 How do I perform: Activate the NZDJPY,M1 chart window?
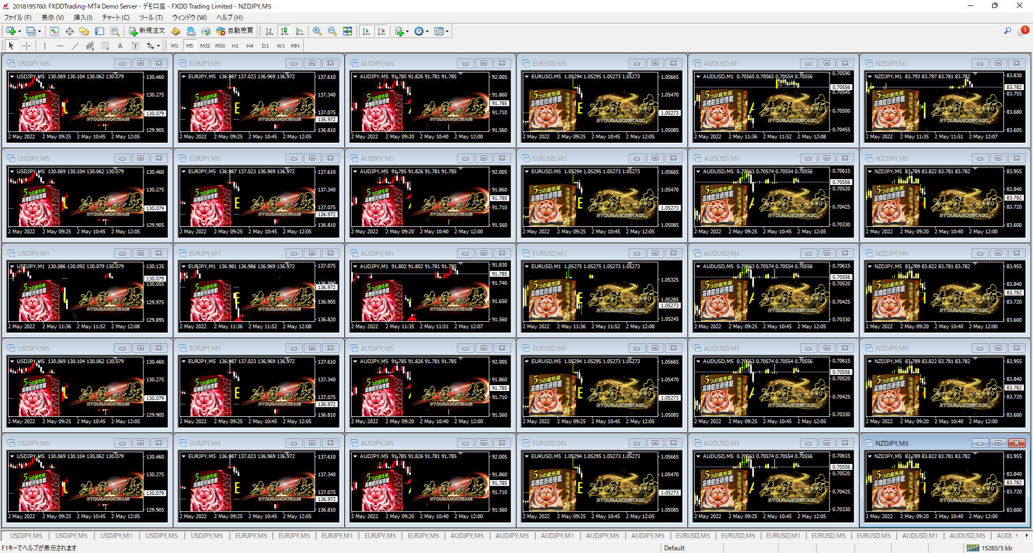coord(891,63)
